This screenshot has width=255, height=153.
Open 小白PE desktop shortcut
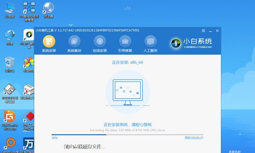point(28,39)
